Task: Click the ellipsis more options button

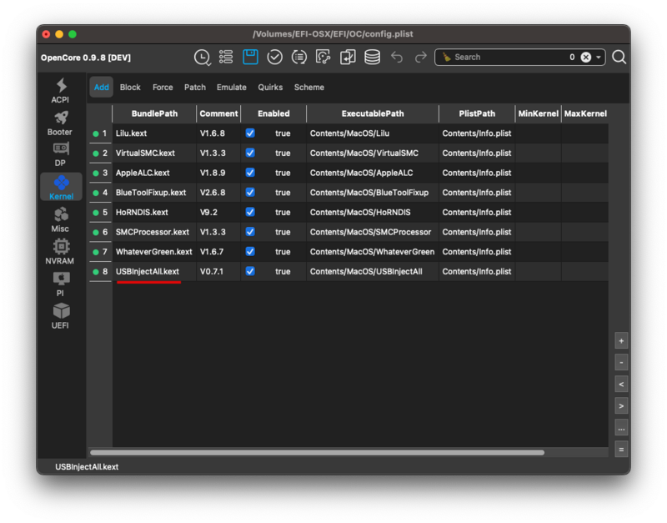Action: coord(621,427)
